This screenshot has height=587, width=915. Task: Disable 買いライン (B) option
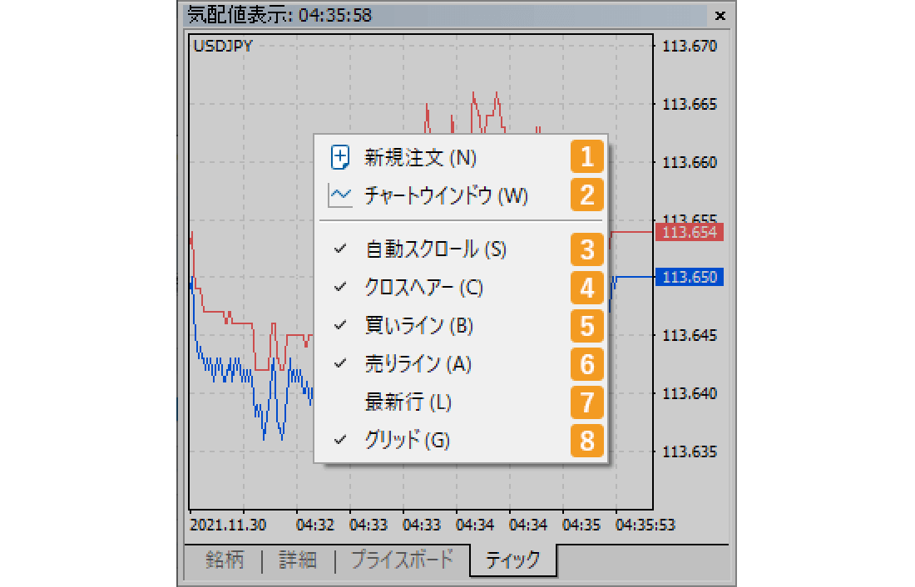[461, 326]
